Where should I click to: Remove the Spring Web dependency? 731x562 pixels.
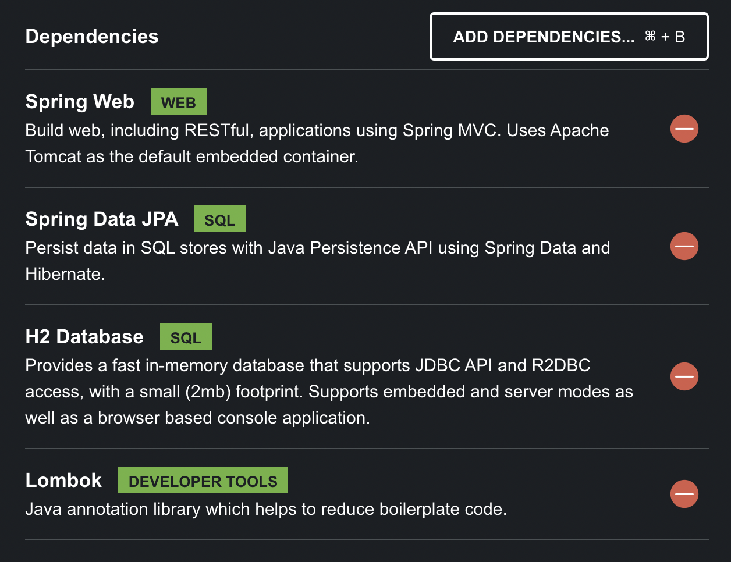coord(684,129)
